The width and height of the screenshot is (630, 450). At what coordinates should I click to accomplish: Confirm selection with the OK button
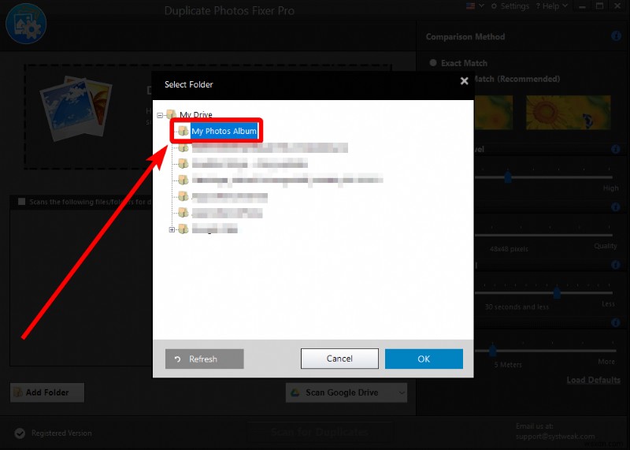tap(424, 359)
